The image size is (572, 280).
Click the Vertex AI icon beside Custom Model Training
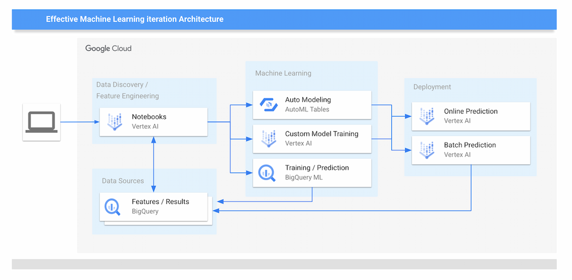coord(268,139)
